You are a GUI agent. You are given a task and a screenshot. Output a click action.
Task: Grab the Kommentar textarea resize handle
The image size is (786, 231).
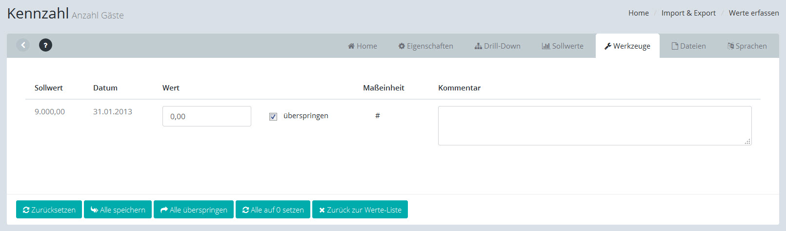click(x=747, y=142)
